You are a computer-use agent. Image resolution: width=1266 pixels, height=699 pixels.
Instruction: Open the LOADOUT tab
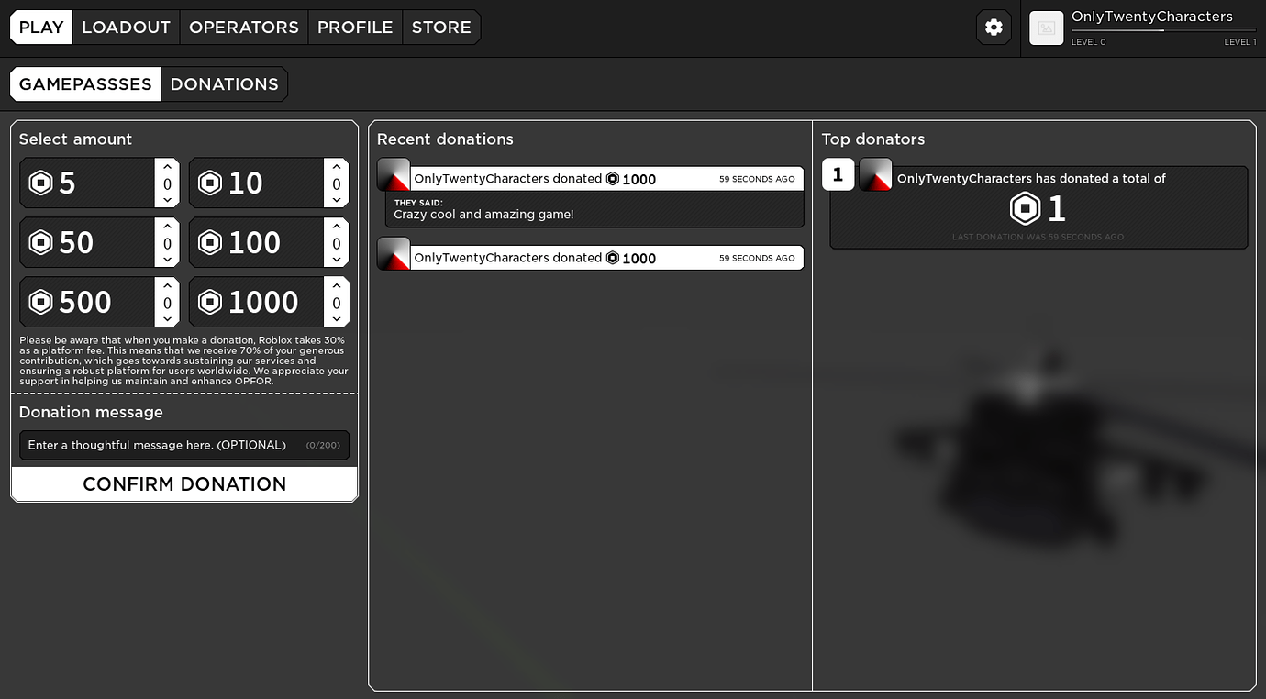point(127,28)
